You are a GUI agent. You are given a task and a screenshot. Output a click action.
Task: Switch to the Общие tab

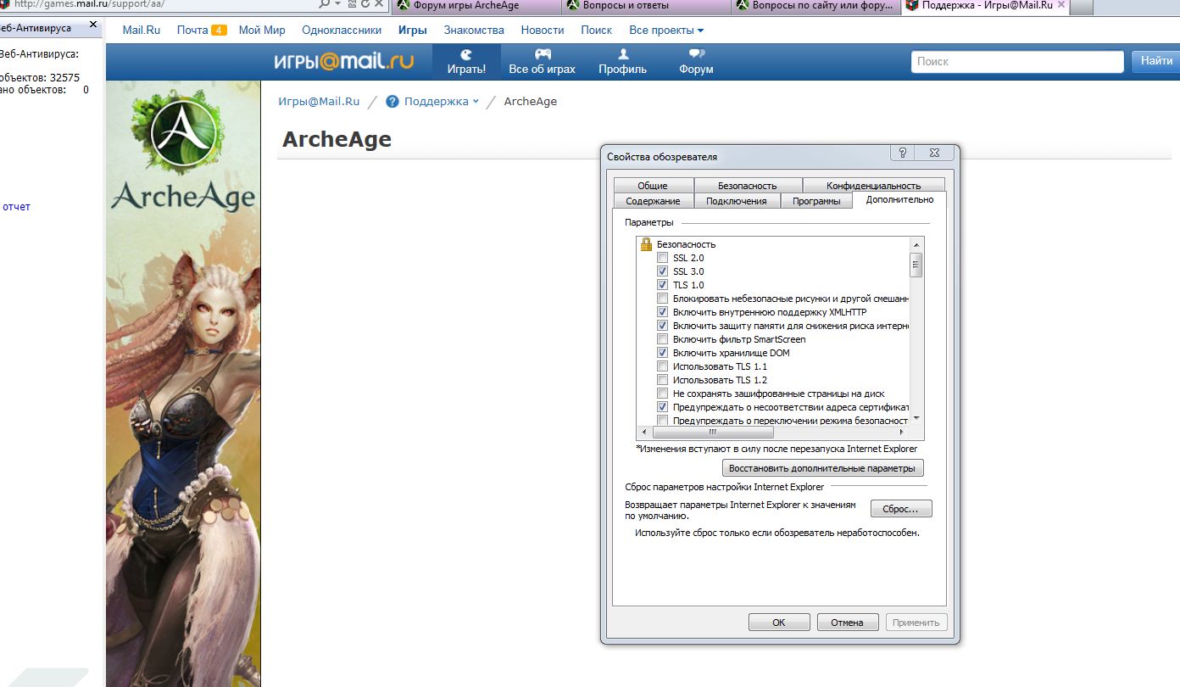click(x=653, y=186)
